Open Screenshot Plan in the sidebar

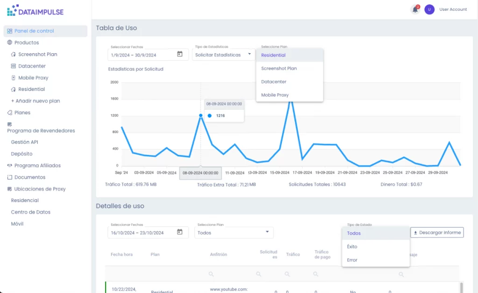tap(37, 54)
